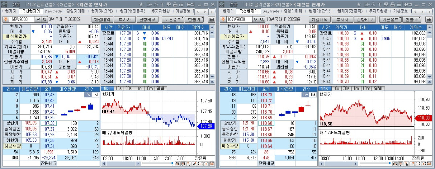Select cursor pointer tool in 3-year chart
The height and width of the screenshot is (169, 435).
(189, 164)
